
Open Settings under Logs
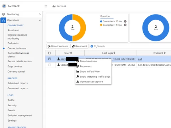[x=12, y=121]
